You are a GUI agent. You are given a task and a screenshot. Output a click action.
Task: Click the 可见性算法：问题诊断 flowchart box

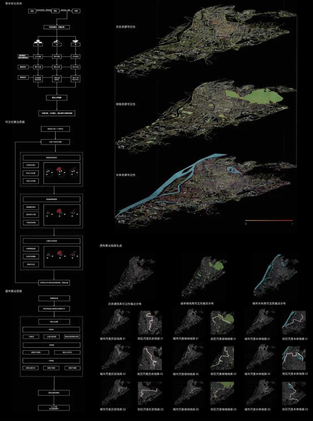[x=57, y=27]
